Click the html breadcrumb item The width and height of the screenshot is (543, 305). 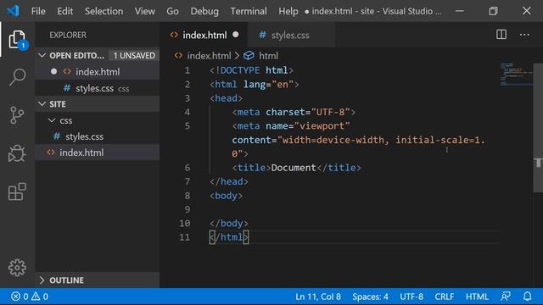[268, 56]
